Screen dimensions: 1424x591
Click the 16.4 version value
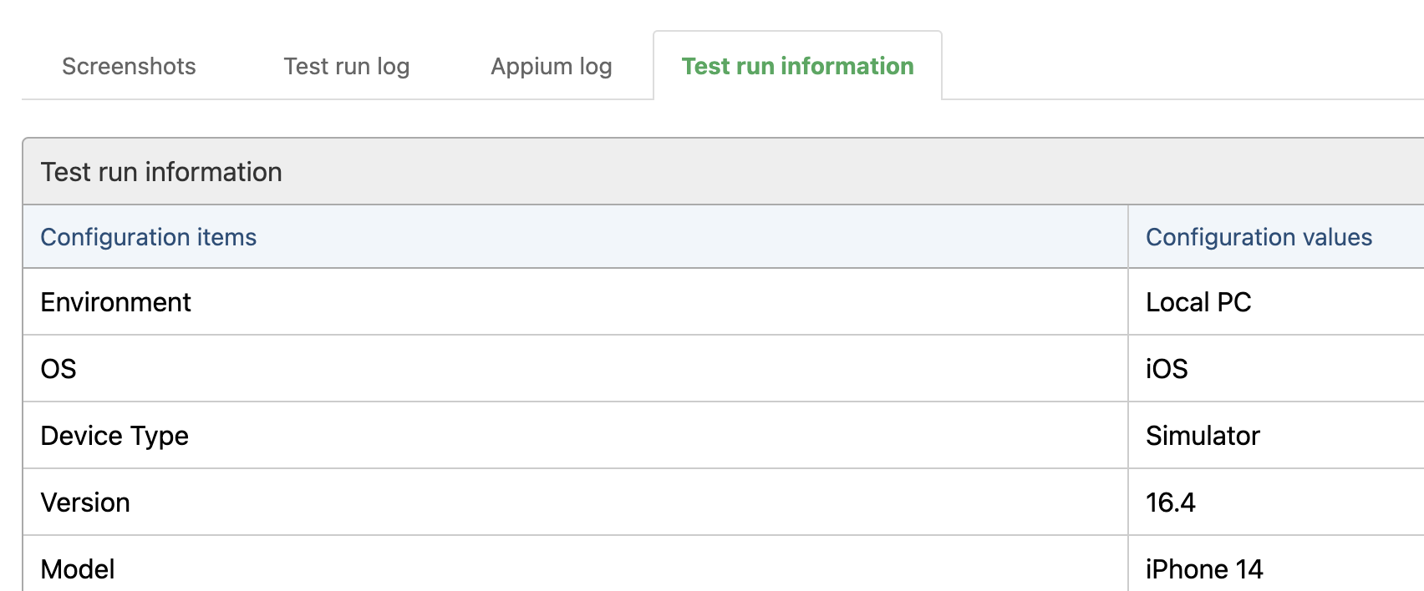[x=1170, y=503]
